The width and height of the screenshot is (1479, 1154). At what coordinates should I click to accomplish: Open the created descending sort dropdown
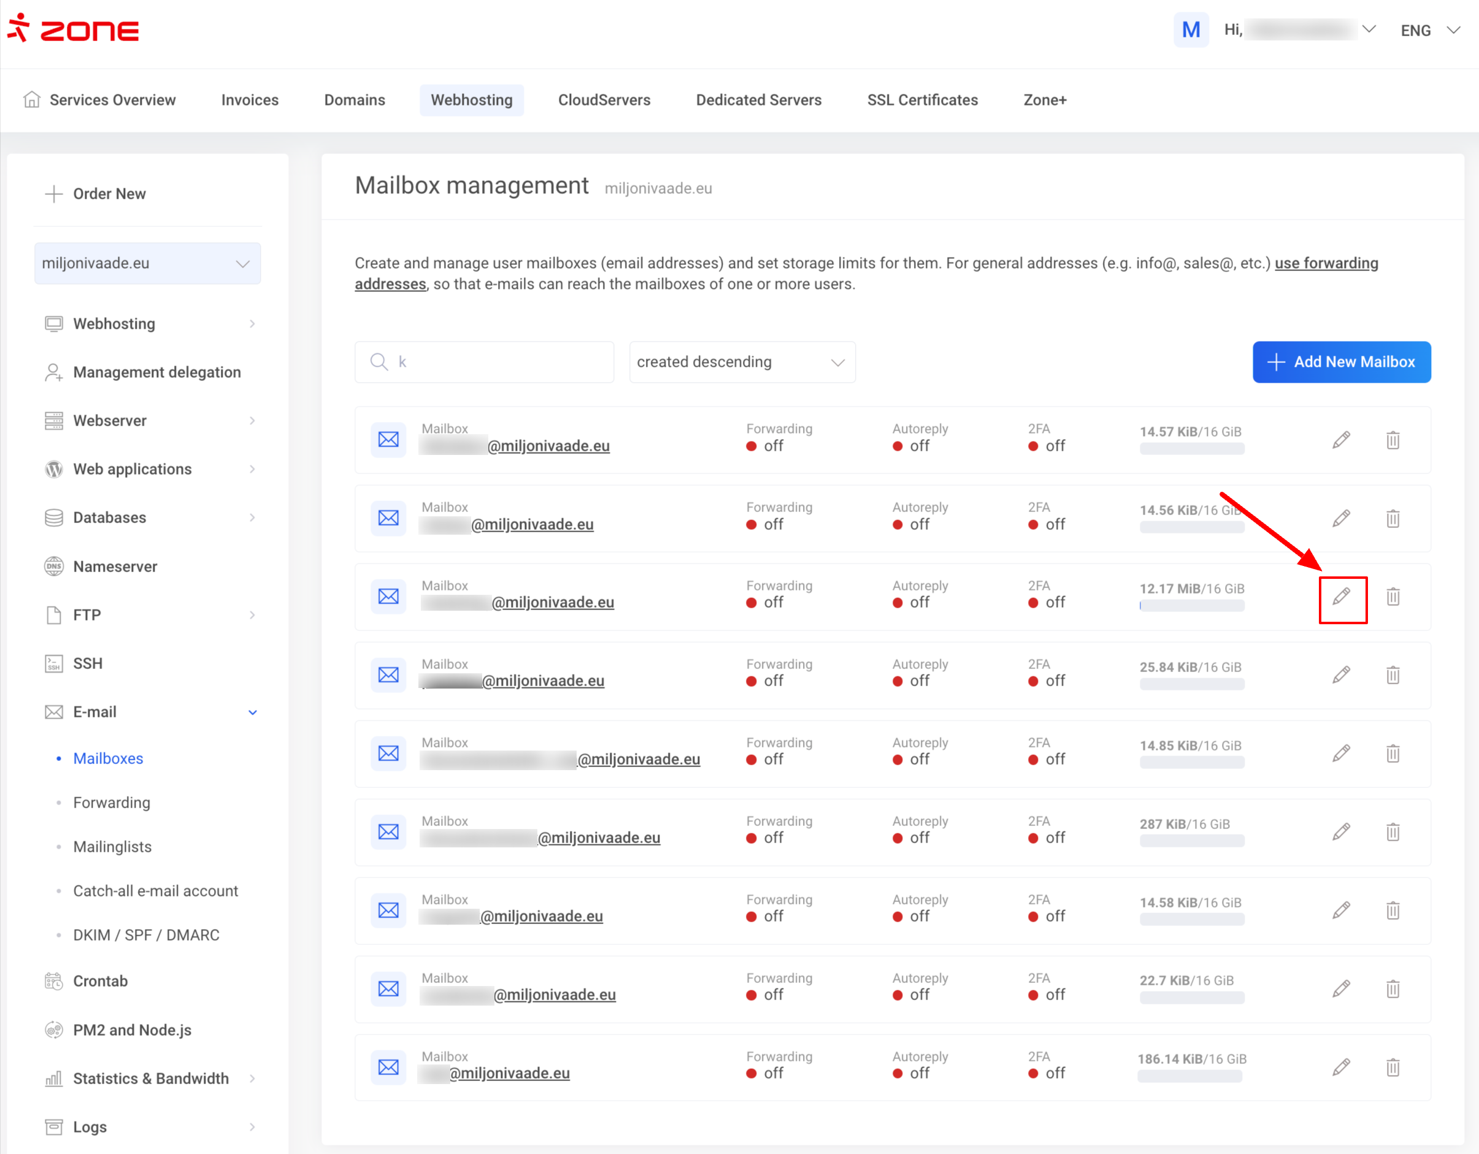[x=742, y=362]
